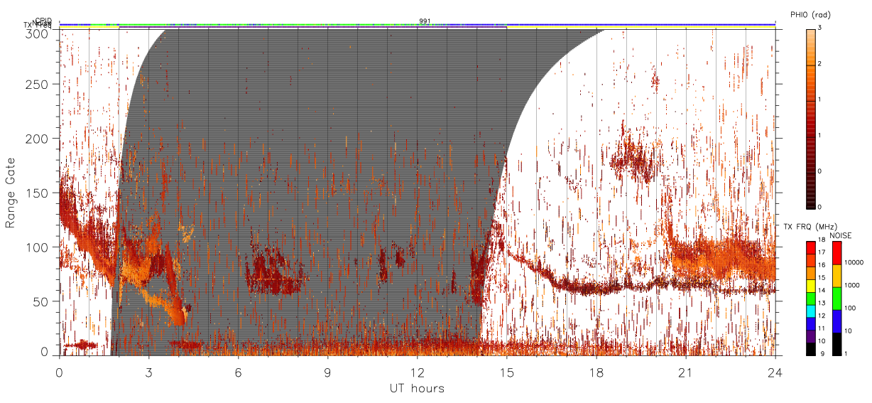Click the '24' tick on UT hours axis
Screen dimensions: 872x403
(775, 372)
